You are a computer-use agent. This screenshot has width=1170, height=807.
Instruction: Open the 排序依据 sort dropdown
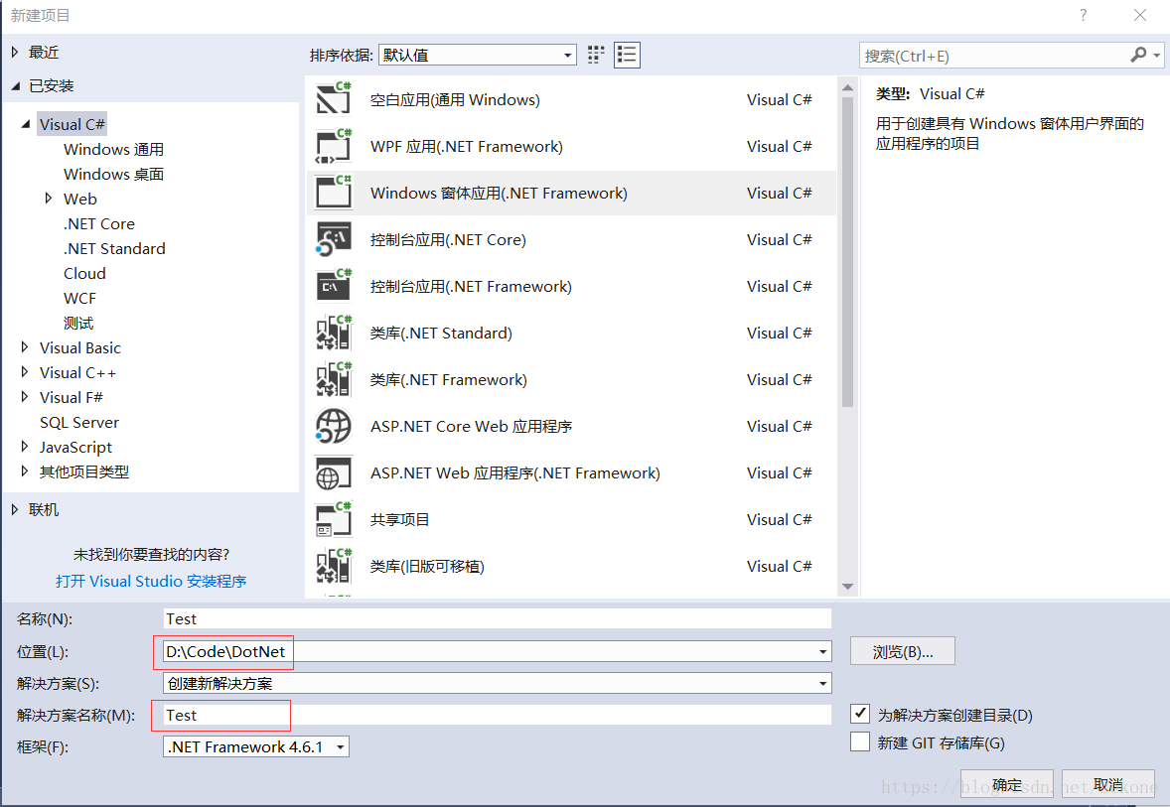pos(478,56)
